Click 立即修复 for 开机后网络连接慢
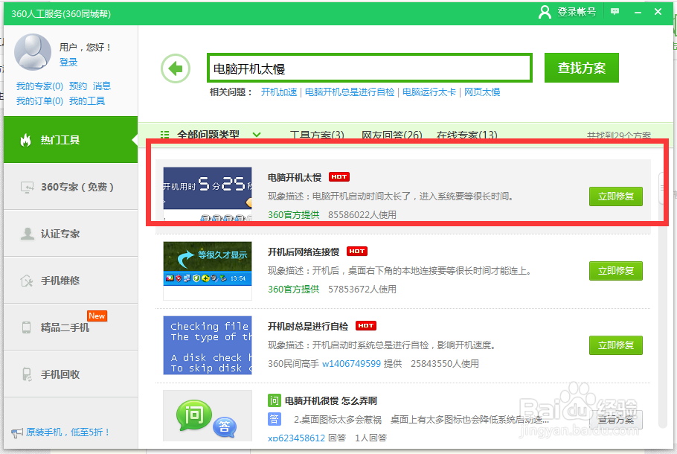Screen dimensions: 677x454 pos(616,271)
